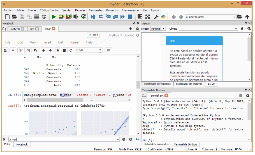Open PYTHONPATH manager python icon
Viewport: 255px width, 155px height.
click(163, 17)
